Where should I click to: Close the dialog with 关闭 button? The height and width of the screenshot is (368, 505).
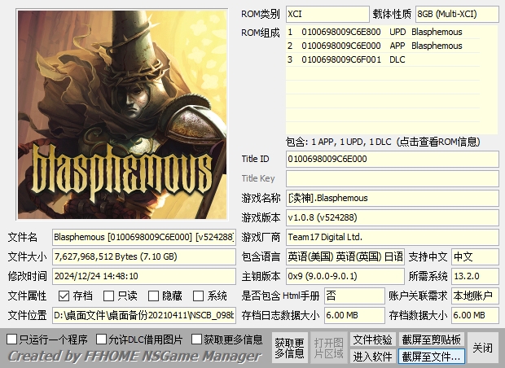click(x=483, y=348)
